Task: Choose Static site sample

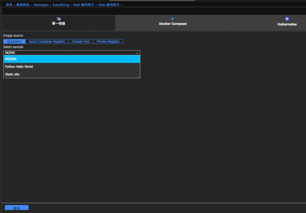Action: coord(72,74)
